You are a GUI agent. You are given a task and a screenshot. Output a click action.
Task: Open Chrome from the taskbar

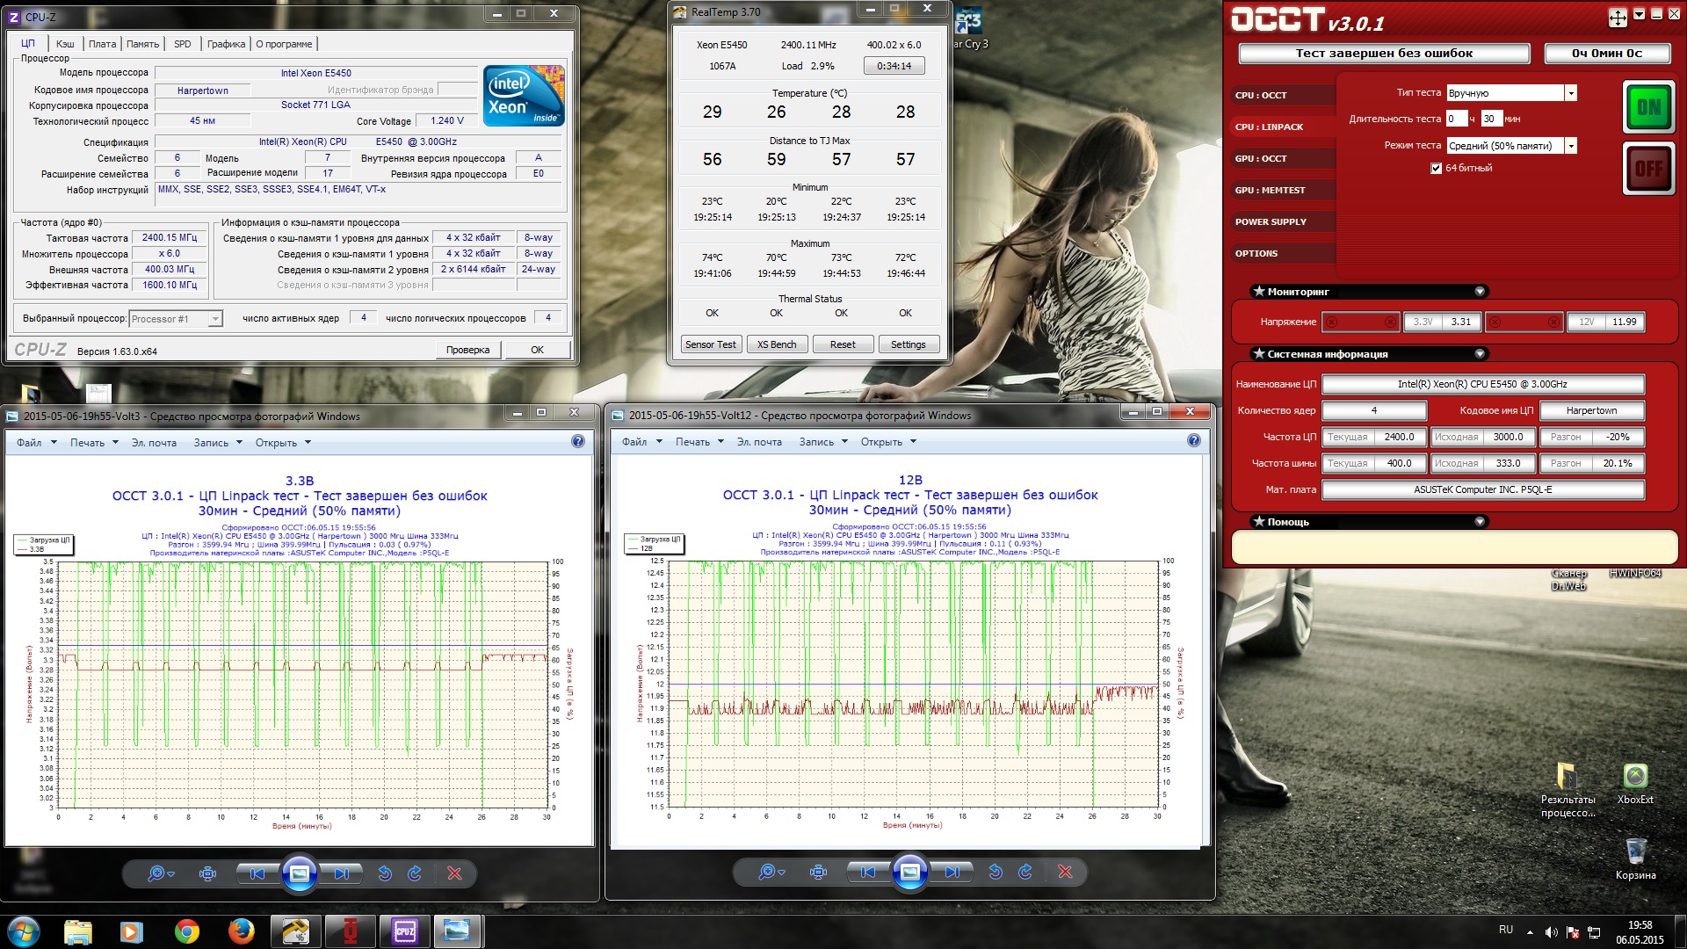[186, 931]
